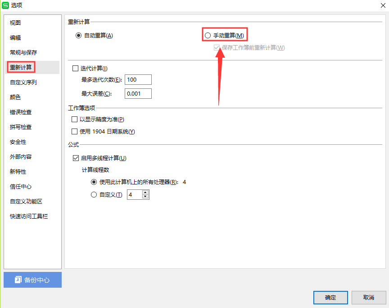This screenshot has height=308, width=389.
Task: Select the 自动重算 radio button
Action: (78, 36)
